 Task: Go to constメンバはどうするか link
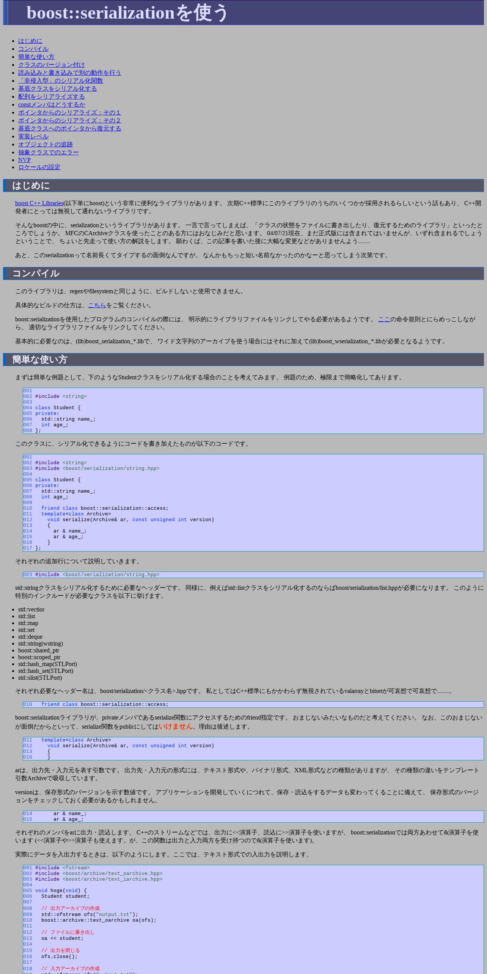52,105
